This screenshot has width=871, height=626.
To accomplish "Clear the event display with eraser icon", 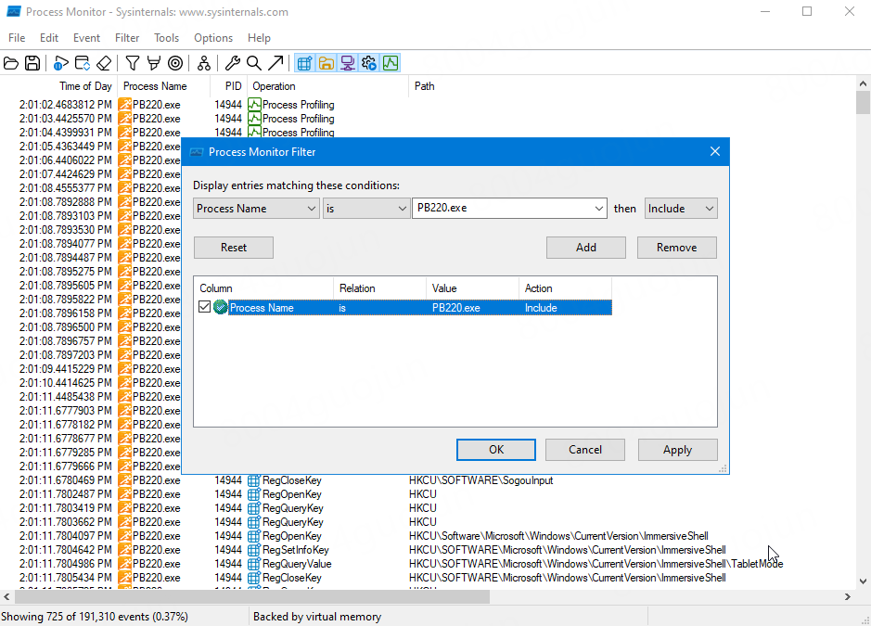I will click(104, 63).
